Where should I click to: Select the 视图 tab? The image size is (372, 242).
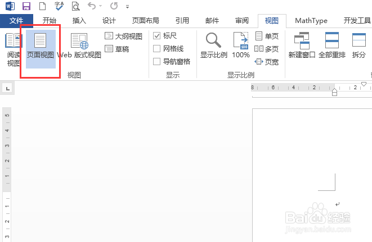click(x=272, y=21)
